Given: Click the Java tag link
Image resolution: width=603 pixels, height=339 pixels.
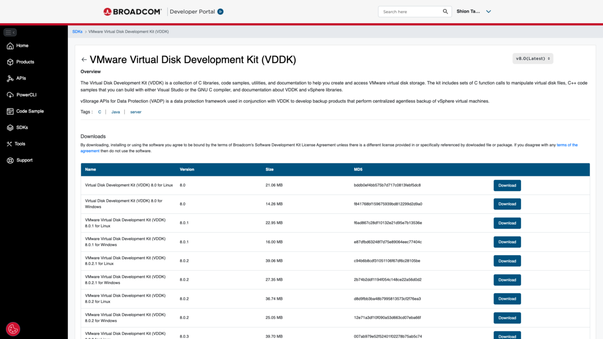Looking at the screenshot, I should pos(116,112).
